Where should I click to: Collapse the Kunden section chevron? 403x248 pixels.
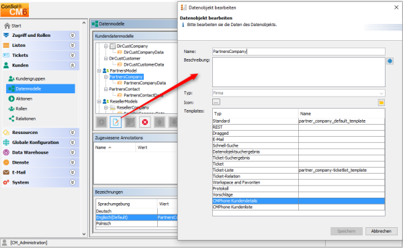click(x=73, y=66)
